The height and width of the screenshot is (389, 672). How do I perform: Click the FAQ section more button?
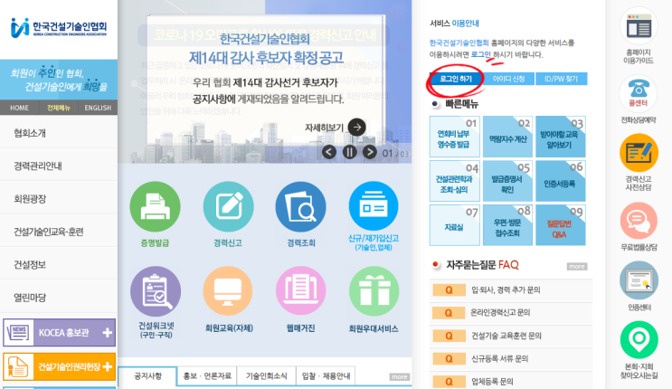coord(577,266)
